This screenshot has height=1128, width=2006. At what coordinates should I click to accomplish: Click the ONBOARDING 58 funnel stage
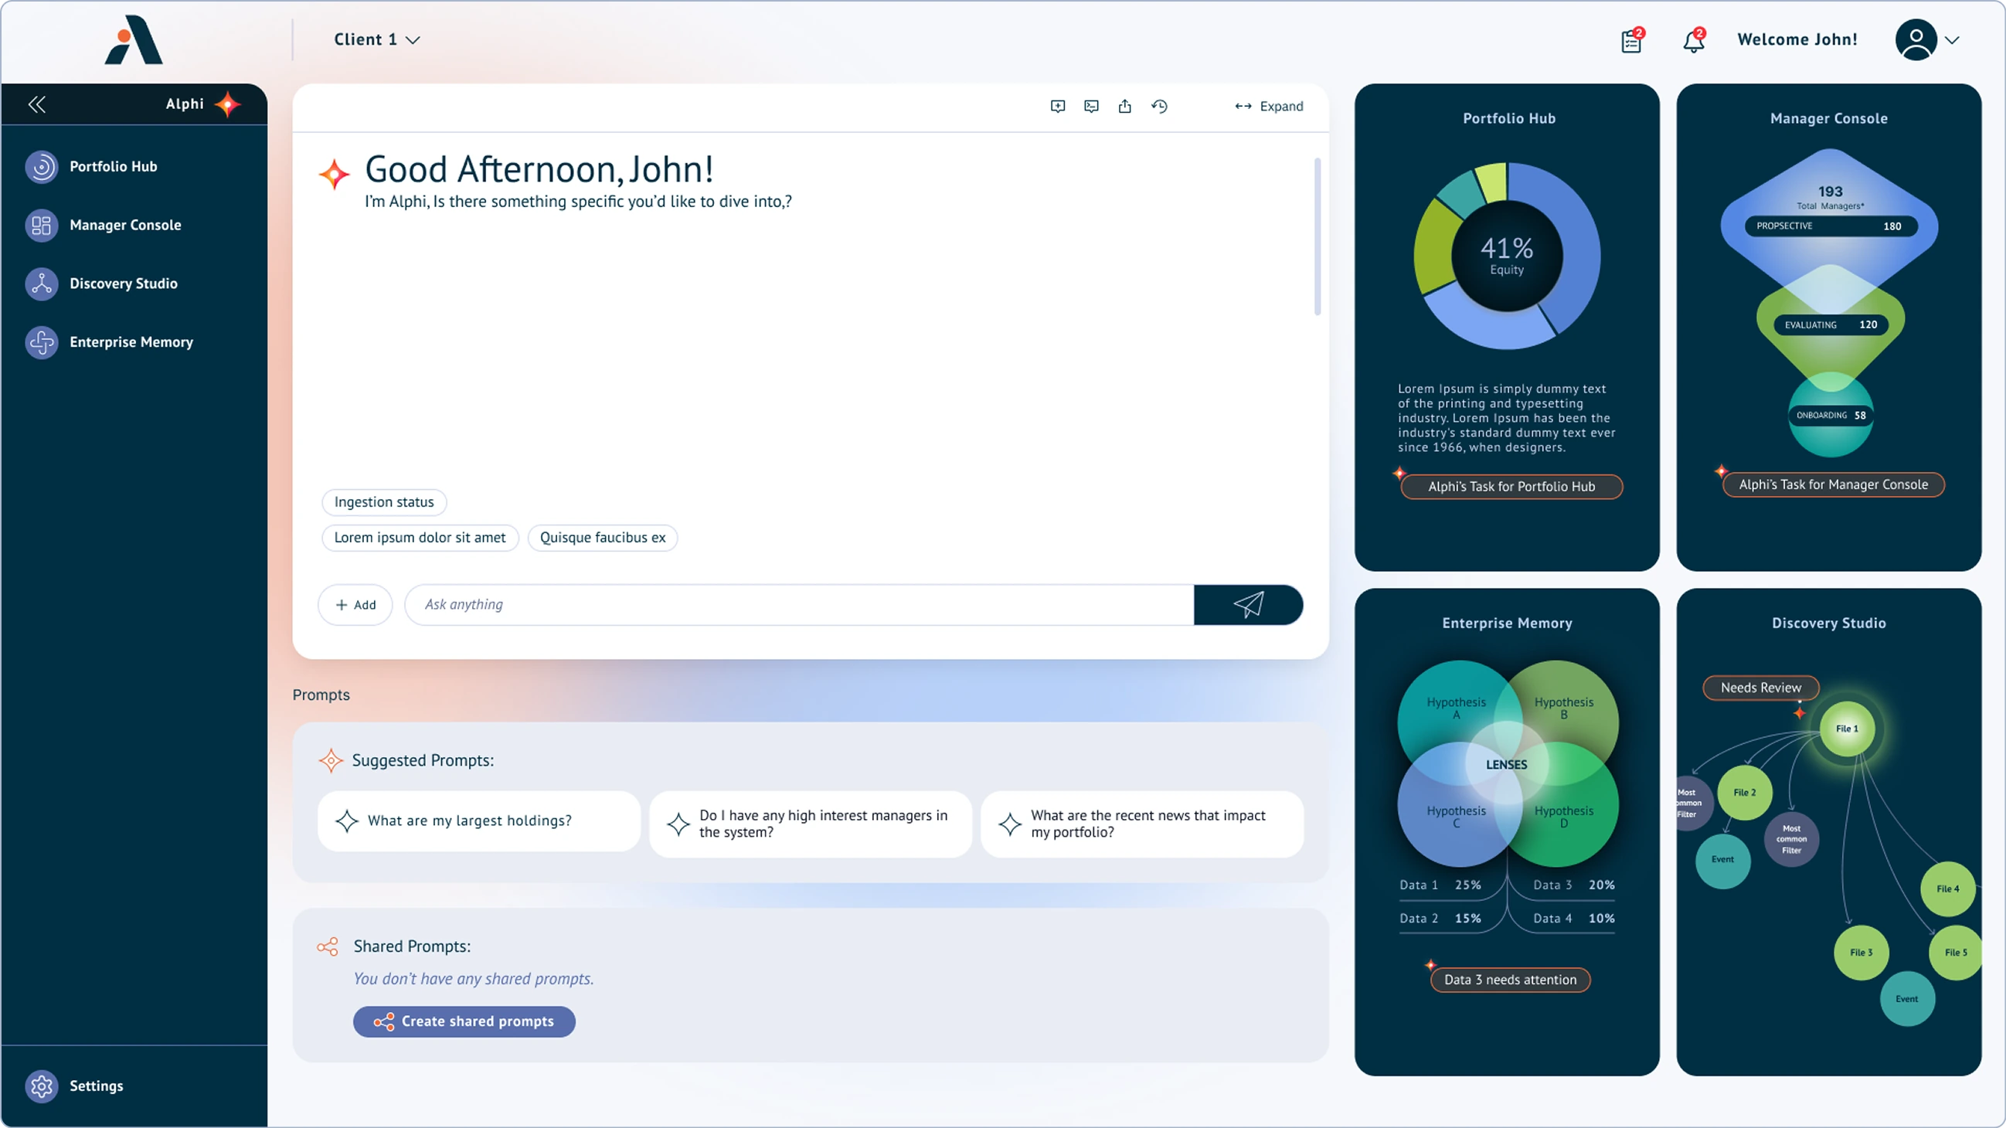(1830, 415)
